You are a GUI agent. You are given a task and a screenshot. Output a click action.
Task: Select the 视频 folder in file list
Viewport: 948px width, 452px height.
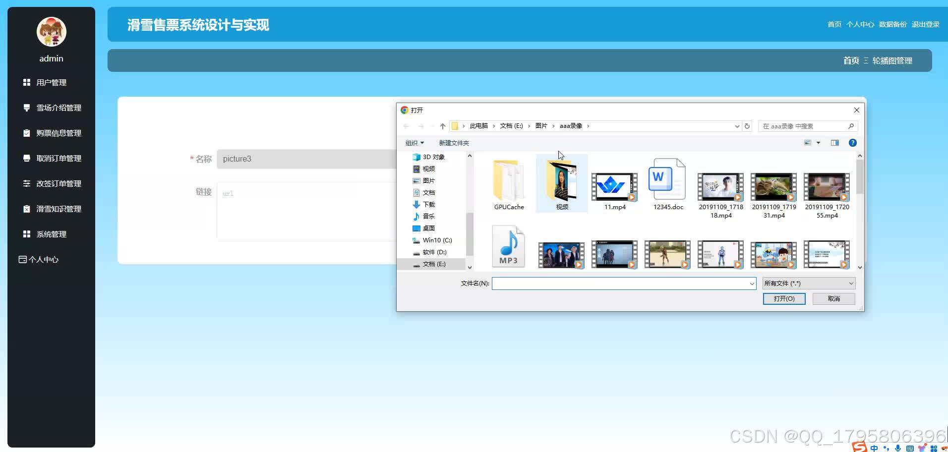pos(562,184)
